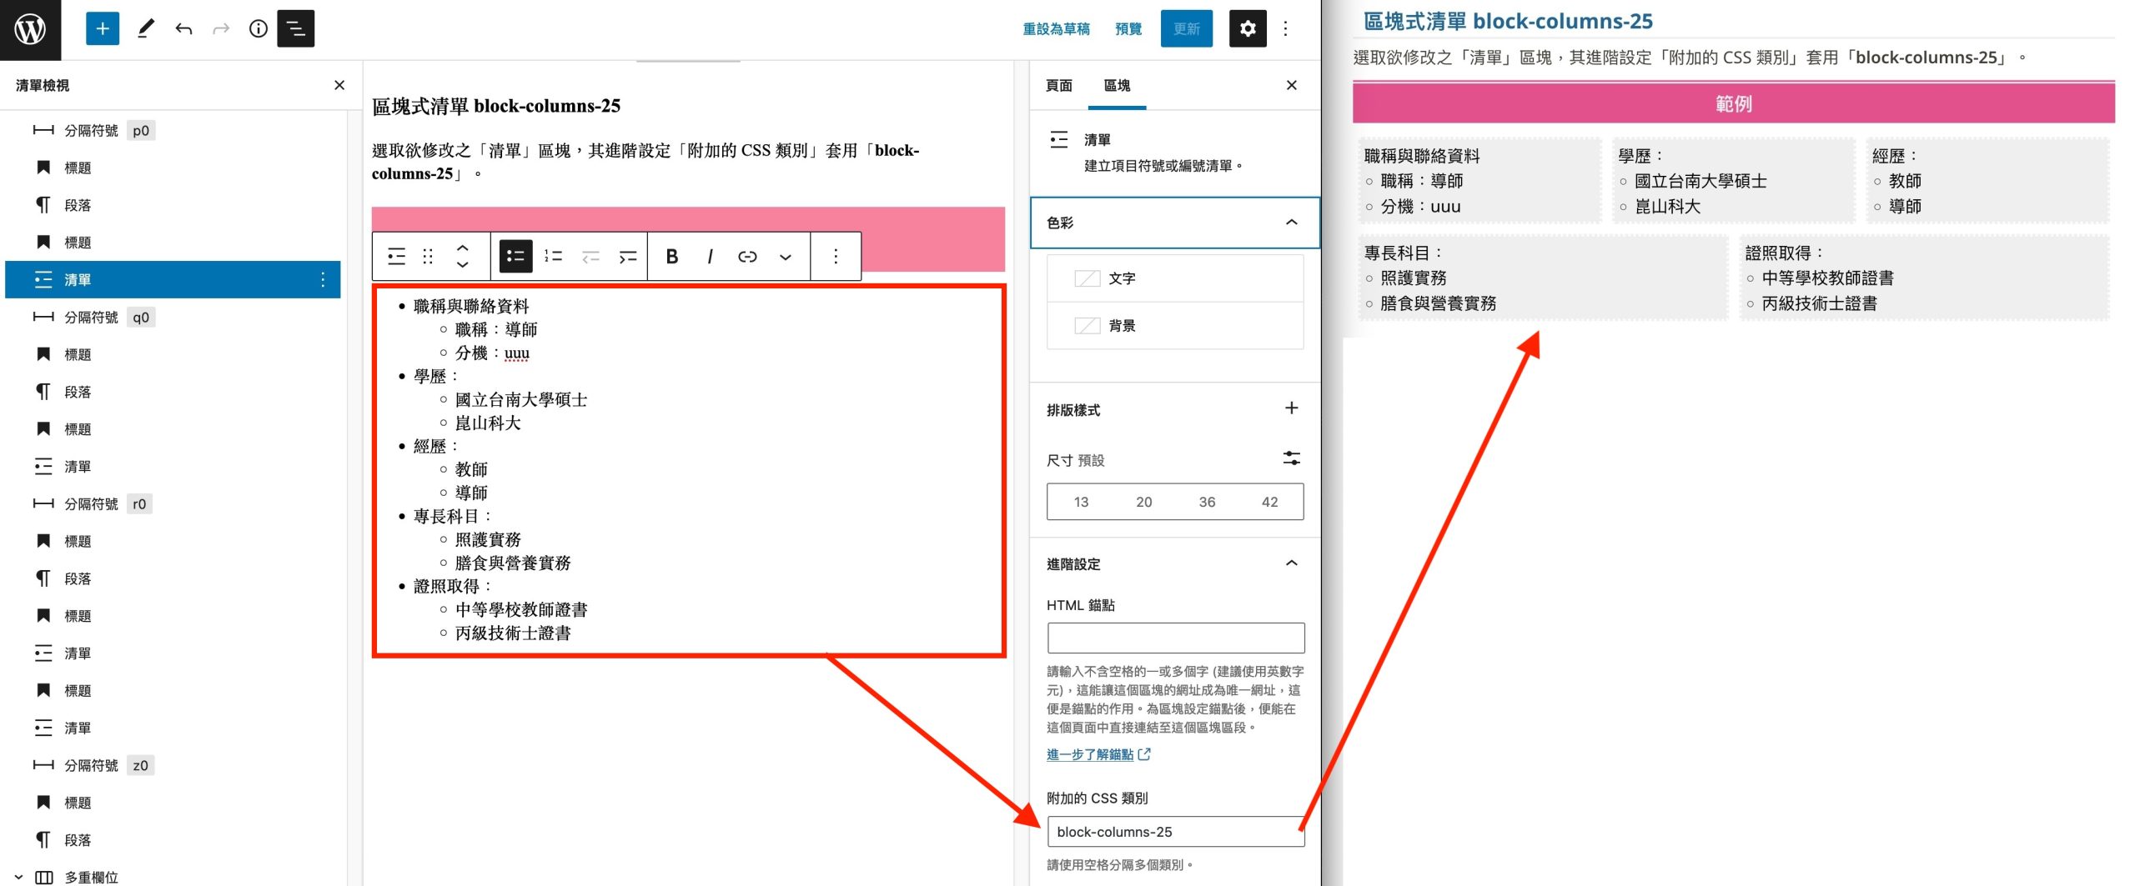Switch to ordered numbered list

coord(553,257)
